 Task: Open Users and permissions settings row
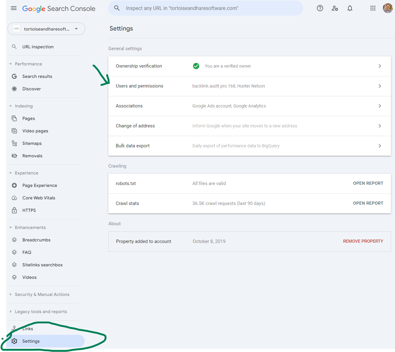249,86
